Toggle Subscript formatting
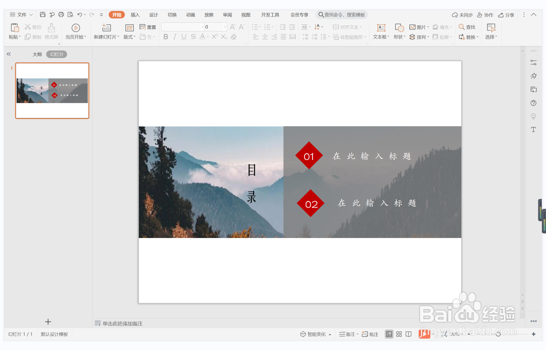Image resolution: width=546 pixels, height=350 pixels. tap(224, 37)
